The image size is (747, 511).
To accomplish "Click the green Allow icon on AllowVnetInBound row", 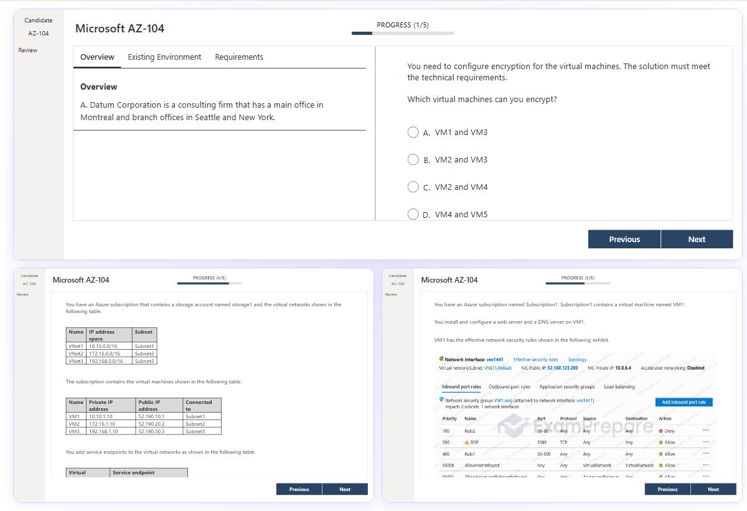I will 660,465.
